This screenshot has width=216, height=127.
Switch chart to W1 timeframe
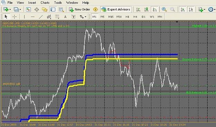pyautogui.click(x=152, y=17)
